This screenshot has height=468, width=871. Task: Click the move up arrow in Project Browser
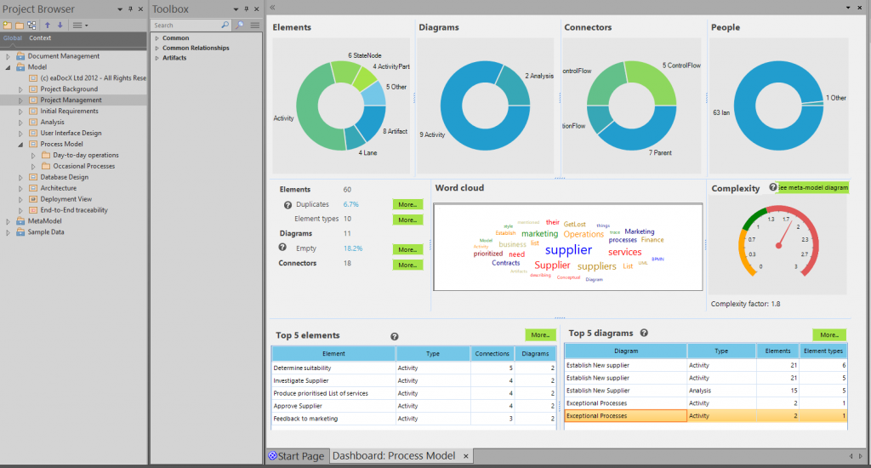[48, 26]
